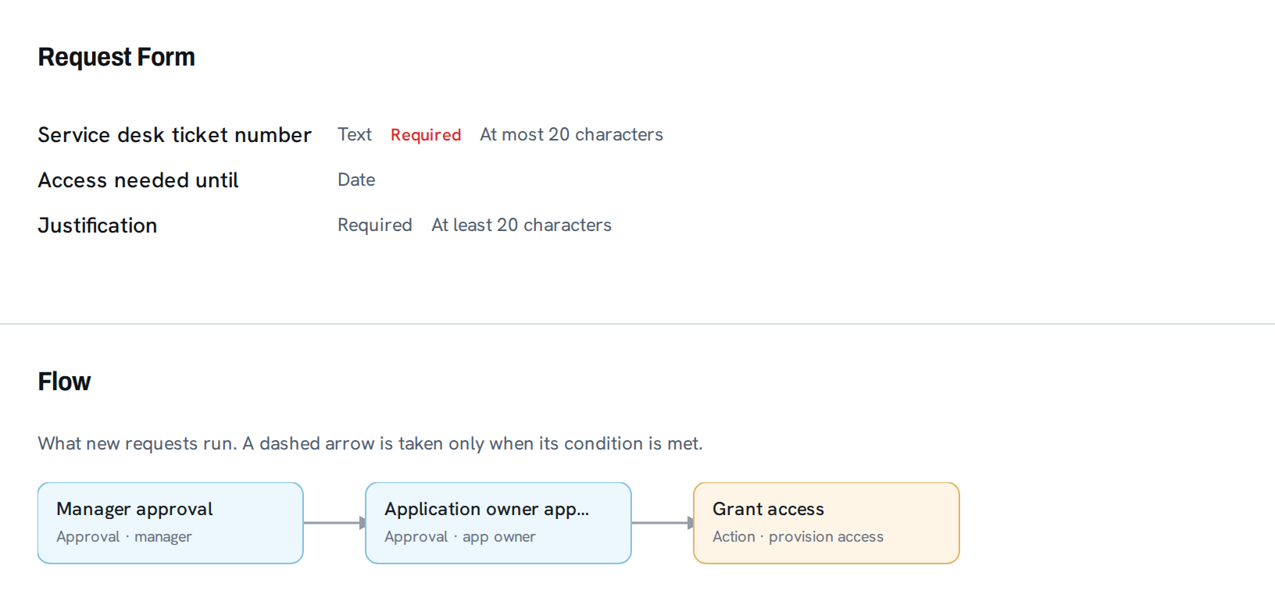Open the Grant access action node
This screenshot has width=1275, height=615.
[x=827, y=523]
